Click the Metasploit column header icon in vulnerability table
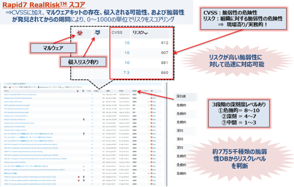The width and height of the screenshot is (294, 187). pos(83,91)
